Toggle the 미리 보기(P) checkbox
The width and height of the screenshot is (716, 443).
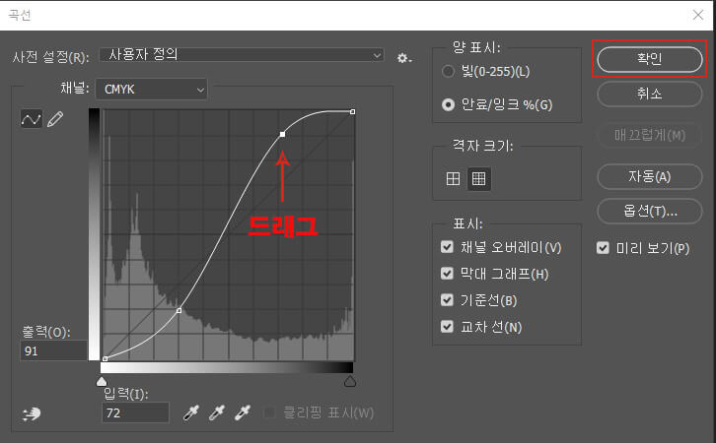tap(603, 248)
